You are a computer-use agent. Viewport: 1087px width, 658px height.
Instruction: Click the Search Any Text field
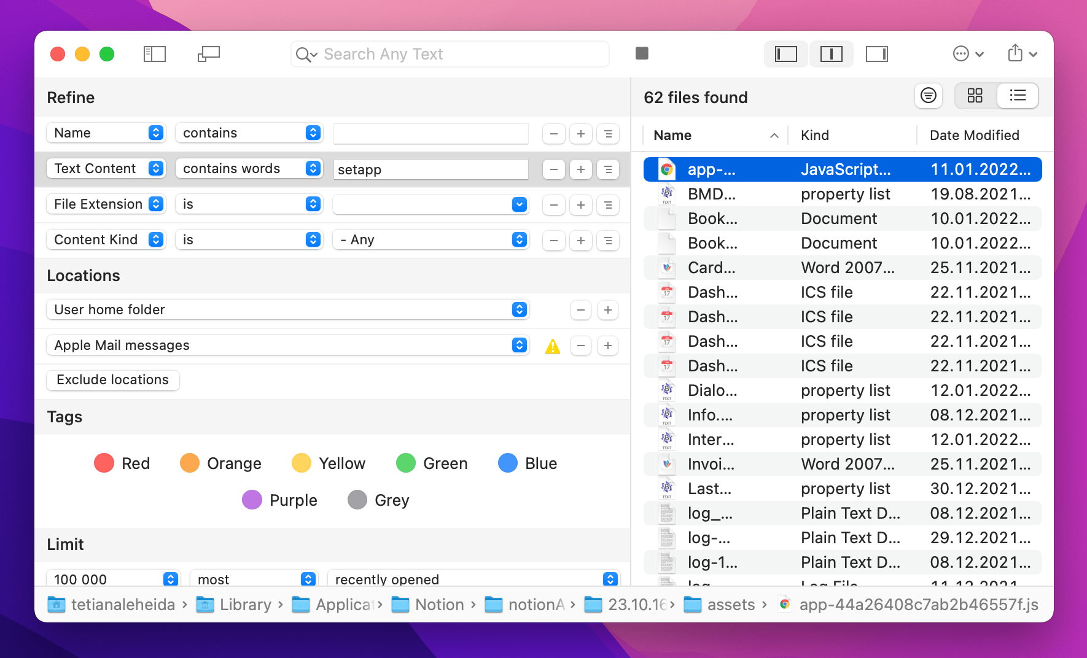[450, 54]
